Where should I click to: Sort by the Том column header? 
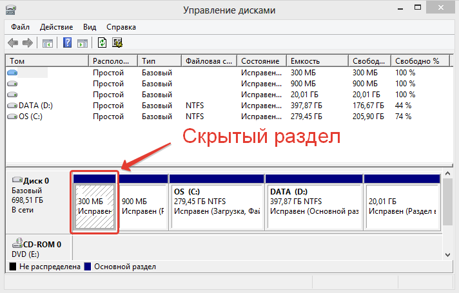point(47,61)
